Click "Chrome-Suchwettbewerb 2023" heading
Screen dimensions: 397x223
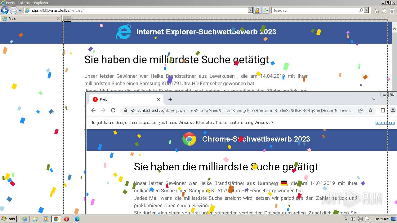[x=256, y=139]
